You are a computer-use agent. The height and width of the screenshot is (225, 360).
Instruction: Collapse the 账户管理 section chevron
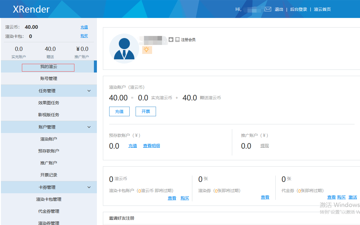(89, 127)
